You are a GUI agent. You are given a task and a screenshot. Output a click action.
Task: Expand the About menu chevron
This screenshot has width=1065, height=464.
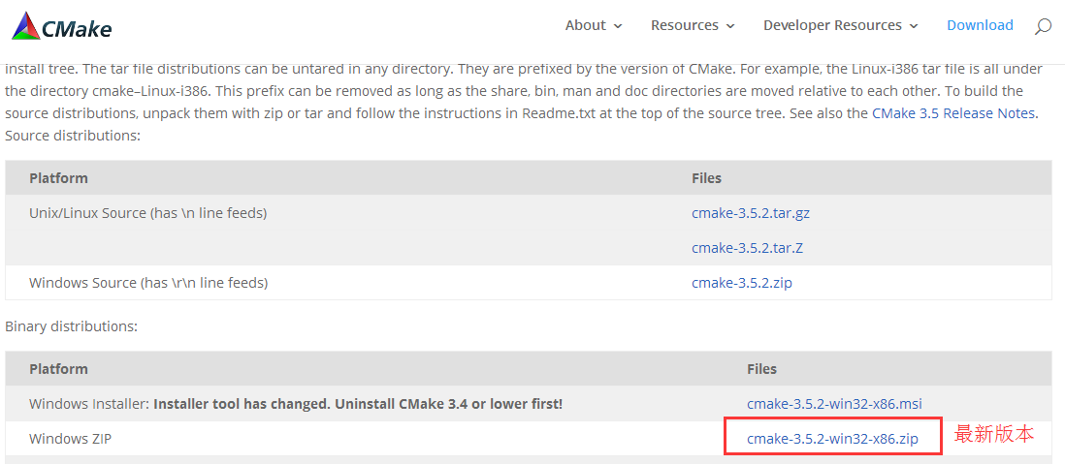point(618,26)
